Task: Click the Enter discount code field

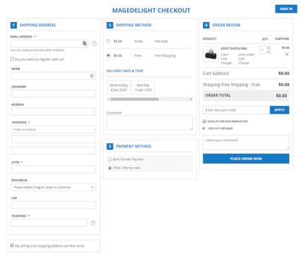Action: pos(236,110)
